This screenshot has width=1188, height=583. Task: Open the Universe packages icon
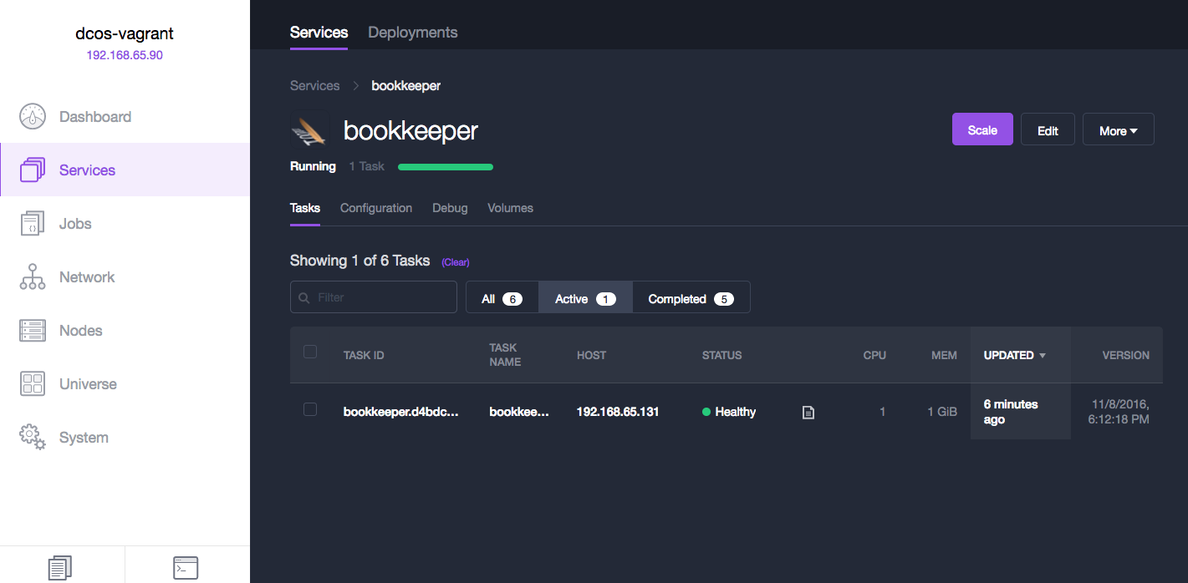click(x=33, y=384)
